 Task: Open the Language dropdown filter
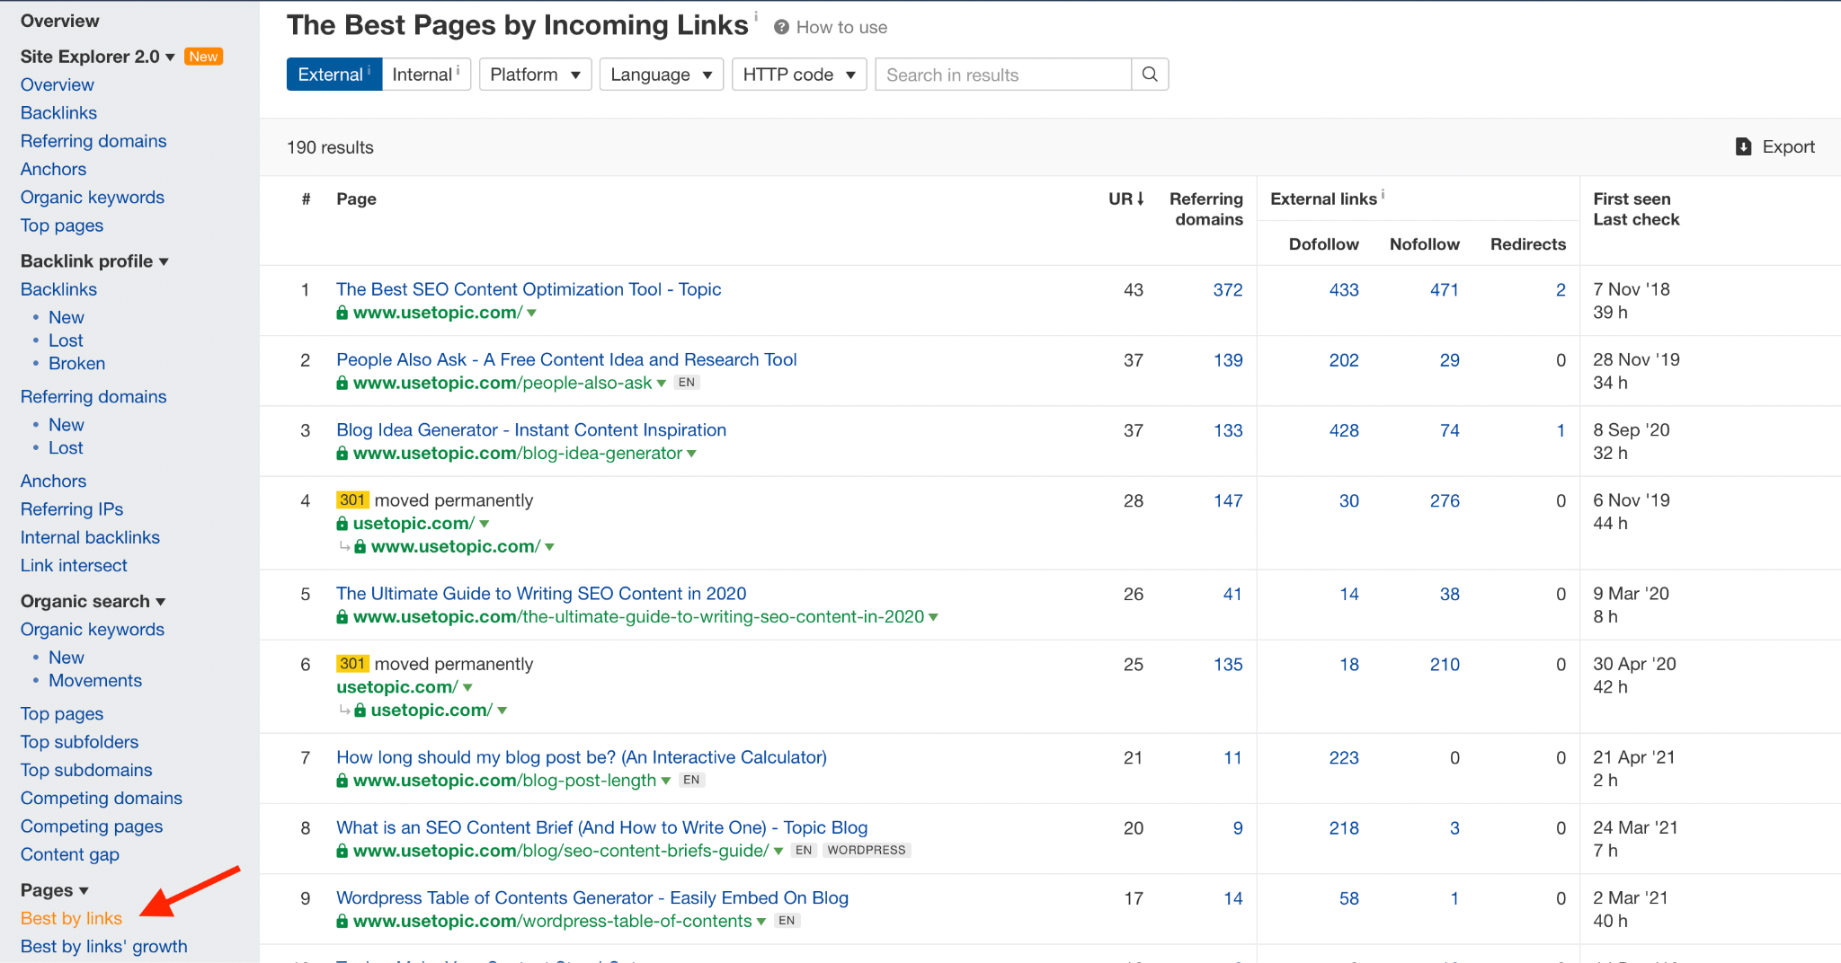tap(661, 75)
